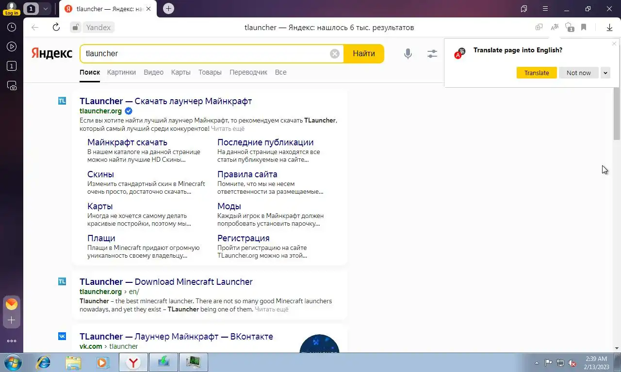Click the window copy icon in address bar
The width and height of the screenshot is (621, 372).
coord(539,28)
